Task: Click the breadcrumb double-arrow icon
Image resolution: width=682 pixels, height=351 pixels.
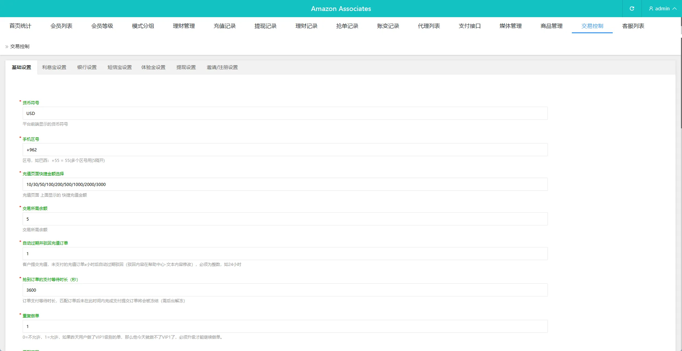Action: point(7,47)
